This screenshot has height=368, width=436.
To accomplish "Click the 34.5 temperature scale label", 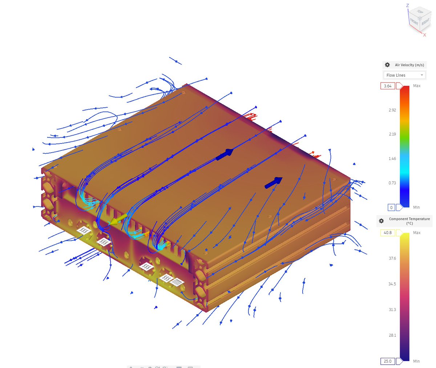I will pyautogui.click(x=392, y=284).
